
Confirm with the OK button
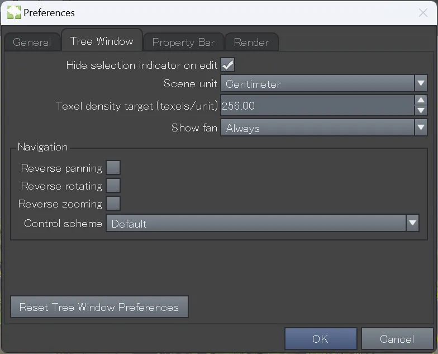click(x=321, y=339)
